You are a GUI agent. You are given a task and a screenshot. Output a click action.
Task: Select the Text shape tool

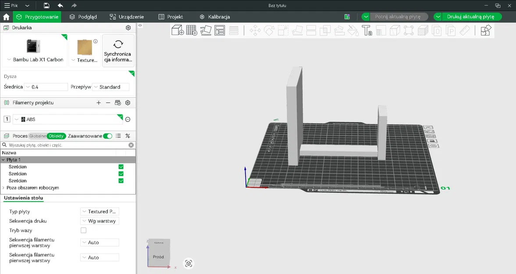[x=367, y=31]
